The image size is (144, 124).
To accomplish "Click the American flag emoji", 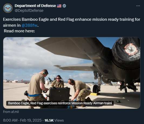I will [59, 6].
